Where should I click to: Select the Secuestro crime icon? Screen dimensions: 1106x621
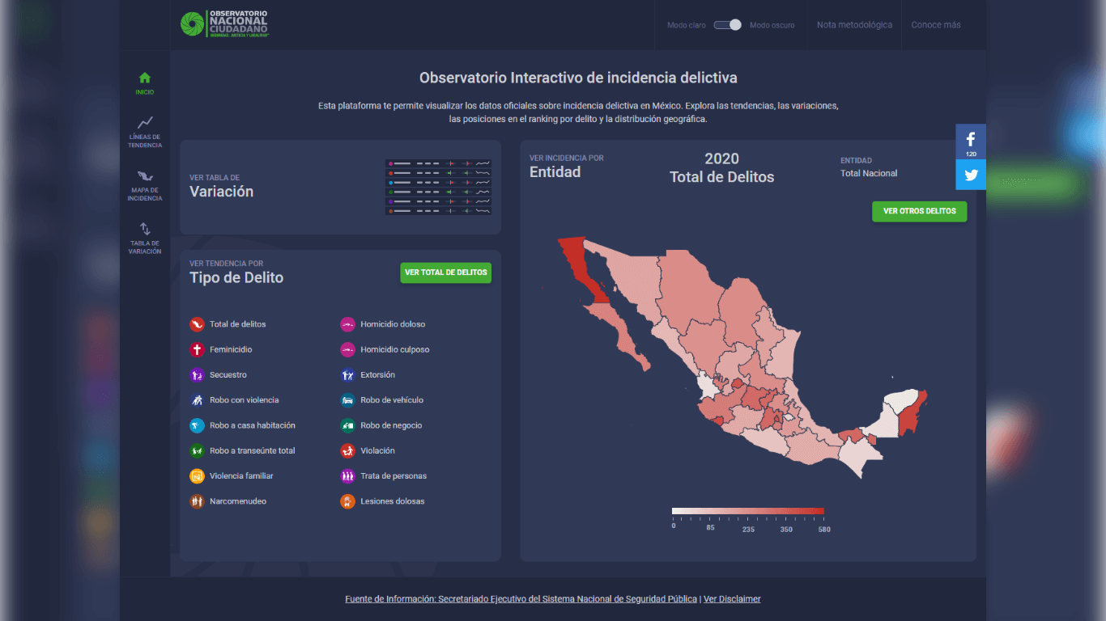(197, 375)
